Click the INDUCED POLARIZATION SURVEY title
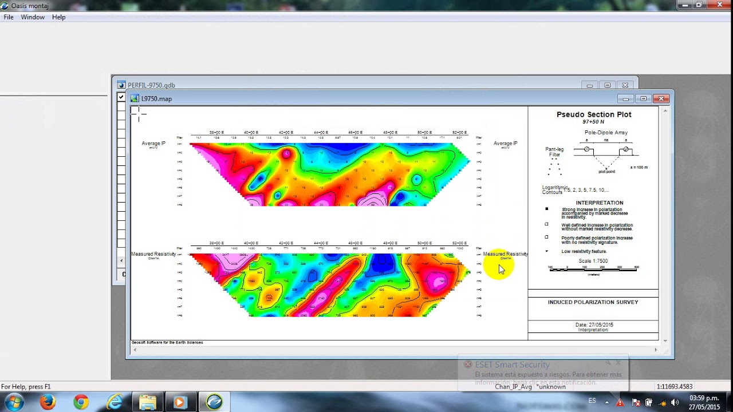 (593, 302)
